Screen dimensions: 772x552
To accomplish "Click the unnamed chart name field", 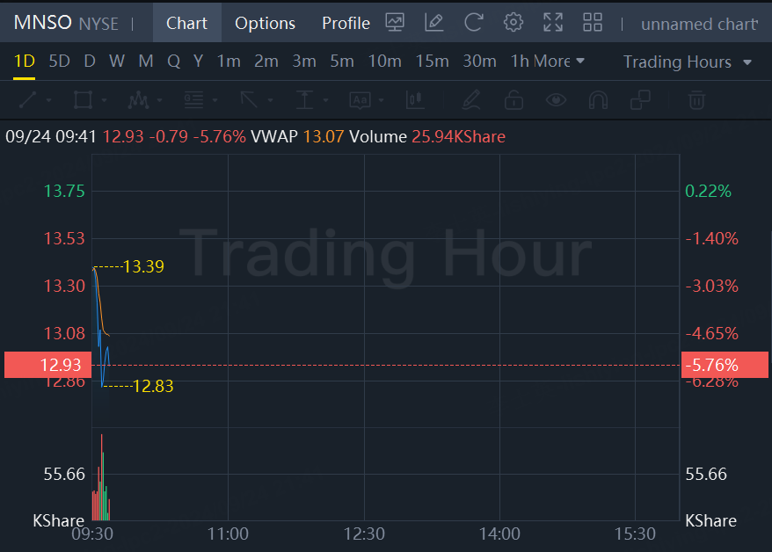I will [698, 24].
